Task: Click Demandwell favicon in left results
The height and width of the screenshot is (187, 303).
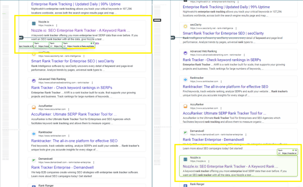Action: coord(33,160)
